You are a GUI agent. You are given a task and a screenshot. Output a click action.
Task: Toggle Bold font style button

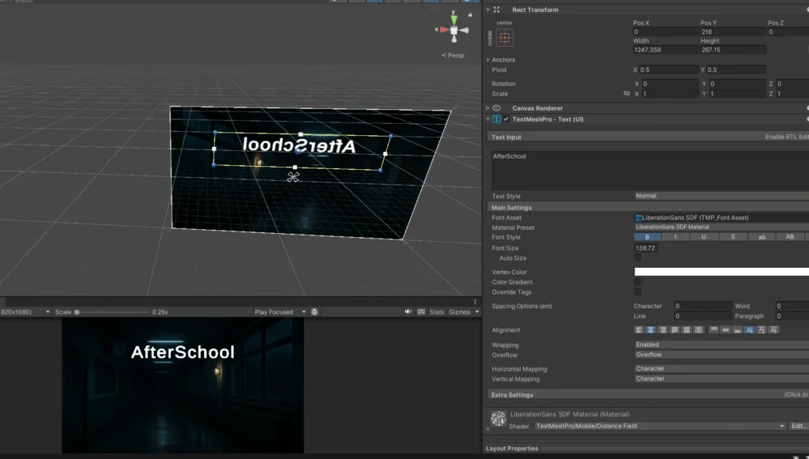tap(648, 237)
